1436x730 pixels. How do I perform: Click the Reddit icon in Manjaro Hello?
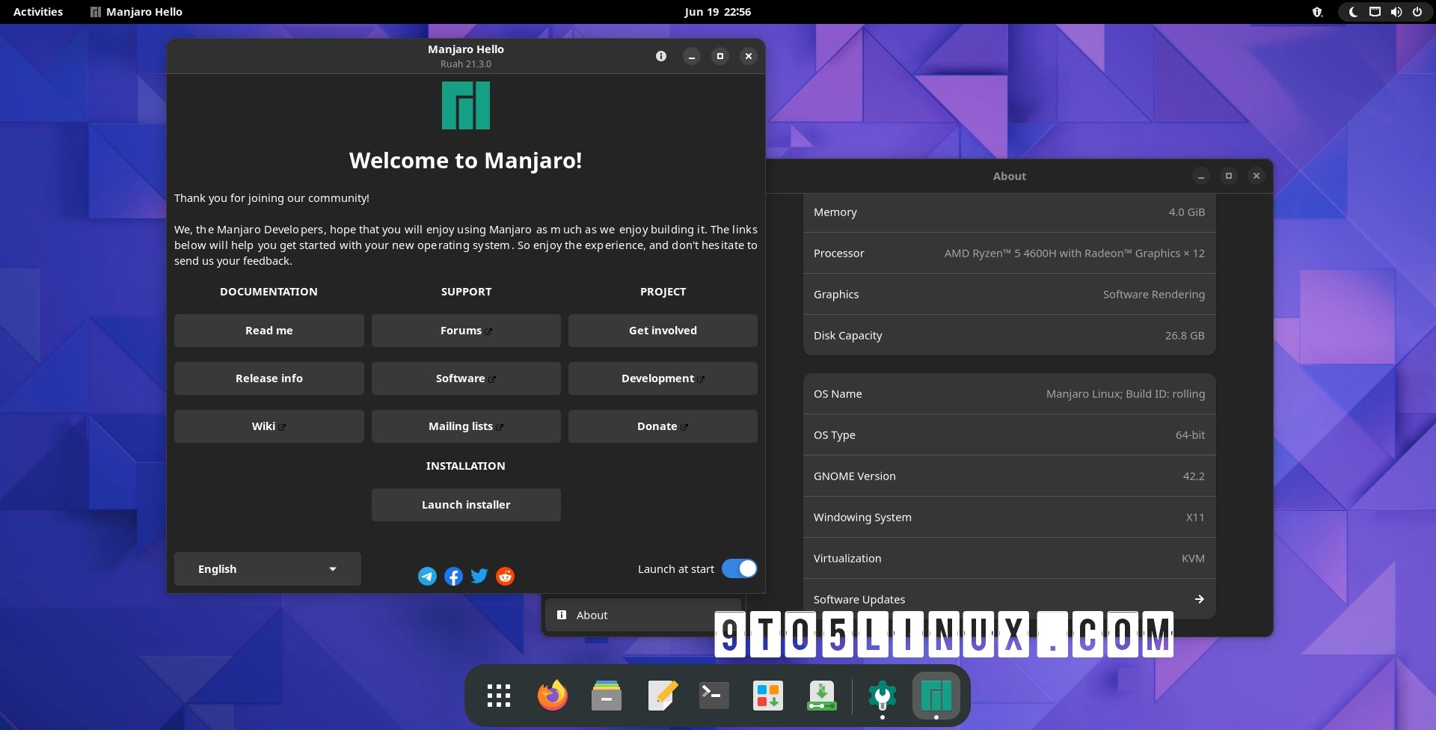coord(505,576)
